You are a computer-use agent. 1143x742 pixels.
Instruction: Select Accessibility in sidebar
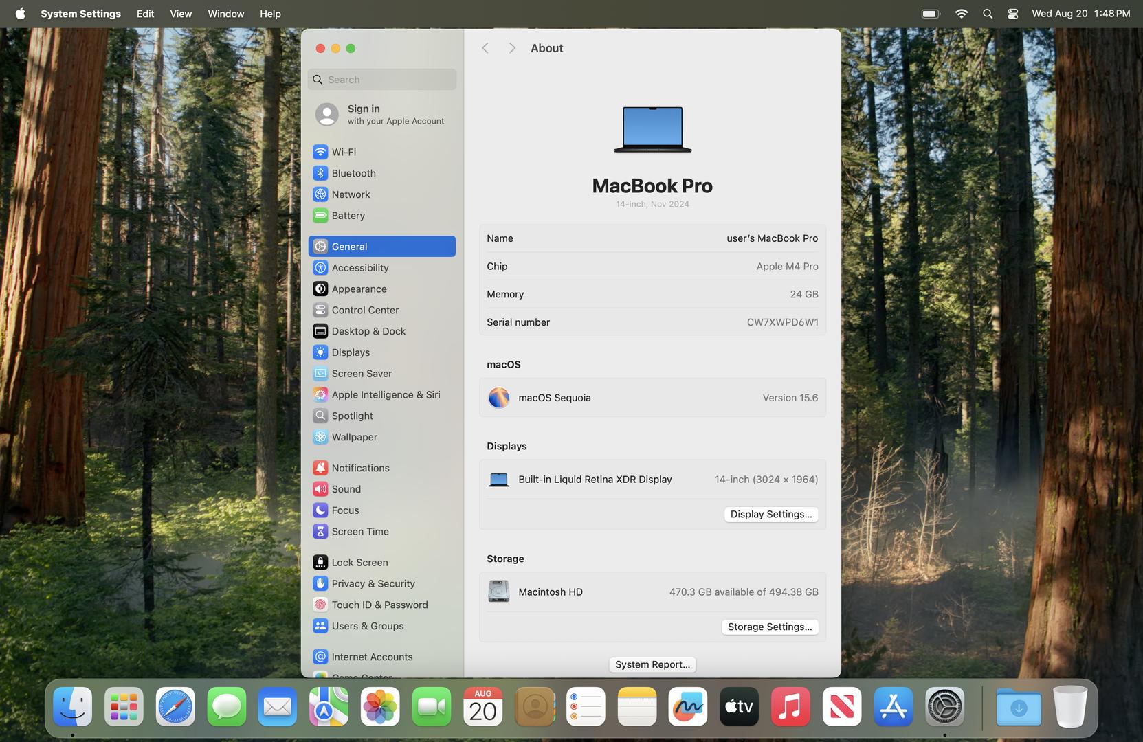(381, 268)
